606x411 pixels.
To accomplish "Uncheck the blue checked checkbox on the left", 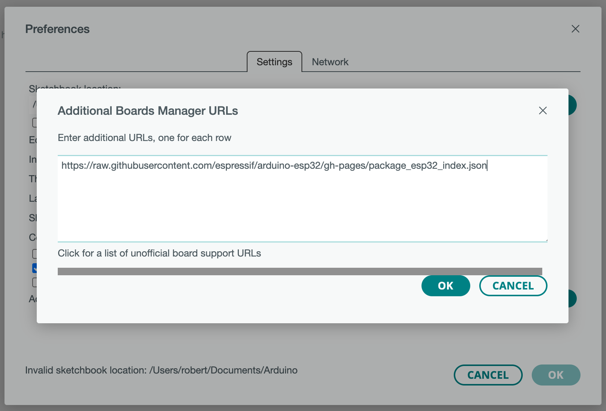I will coord(35,268).
